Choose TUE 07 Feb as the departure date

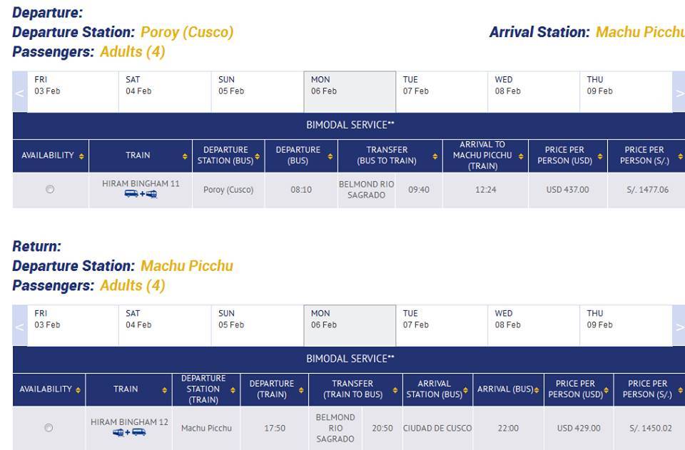coord(442,92)
